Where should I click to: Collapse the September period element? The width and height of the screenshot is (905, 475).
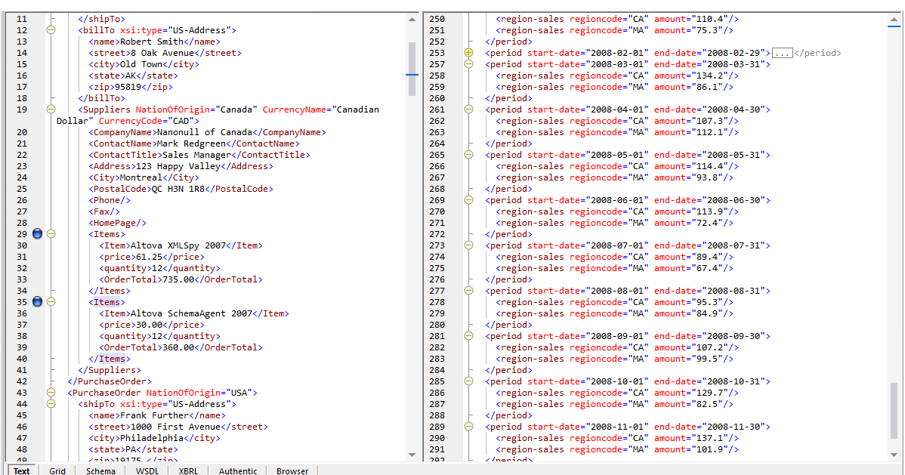[x=468, y=336]
